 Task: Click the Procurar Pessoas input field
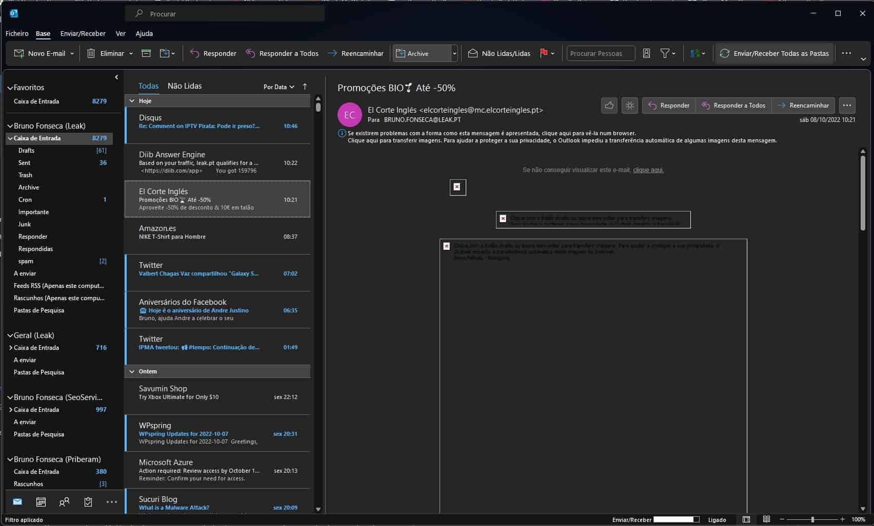(600, 53)
